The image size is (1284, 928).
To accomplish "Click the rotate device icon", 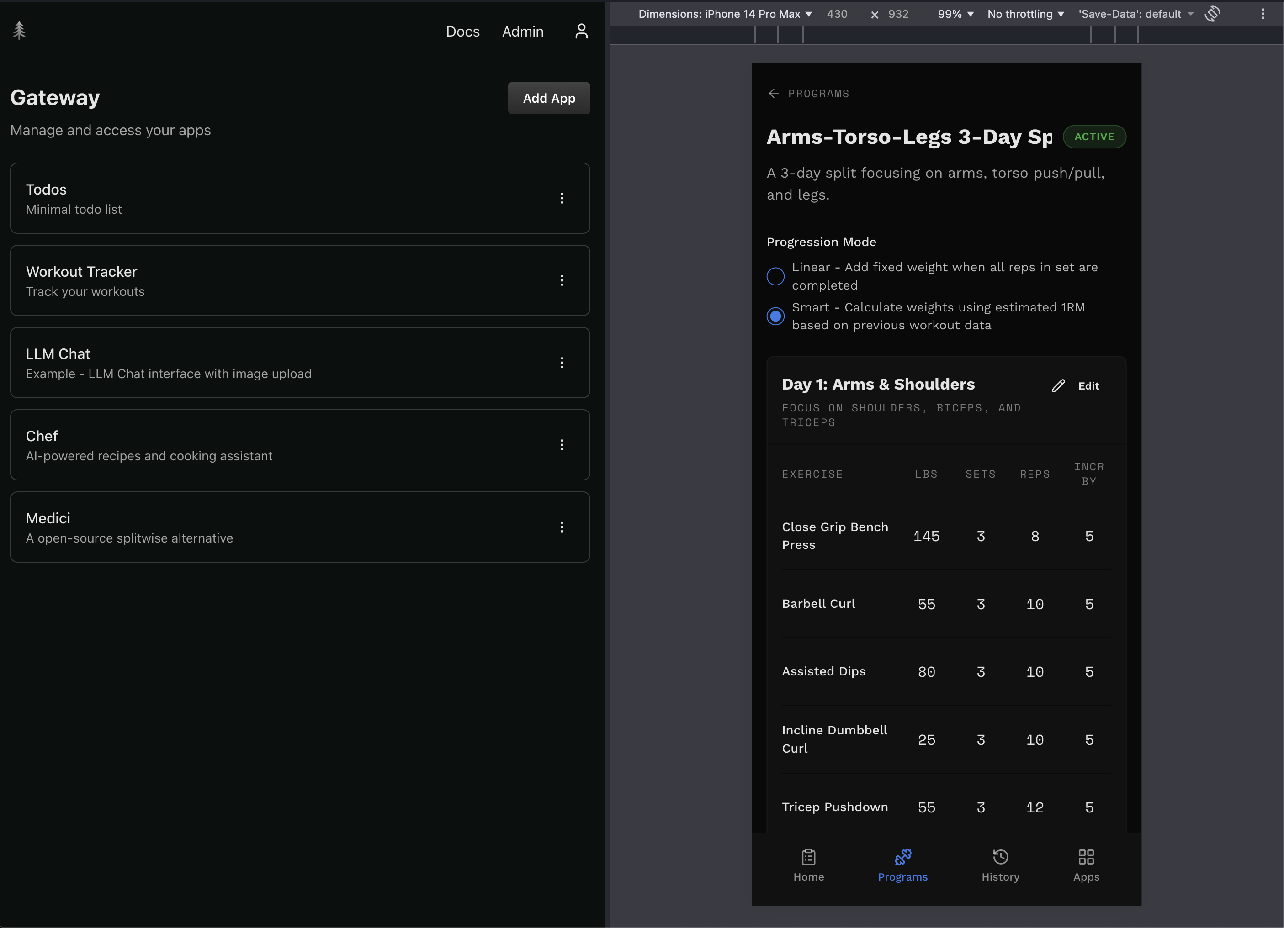I will (1212, 14).
